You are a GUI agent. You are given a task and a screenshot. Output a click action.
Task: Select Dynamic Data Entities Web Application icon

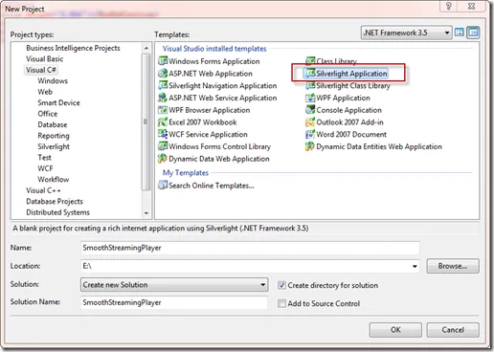[310, 146]
